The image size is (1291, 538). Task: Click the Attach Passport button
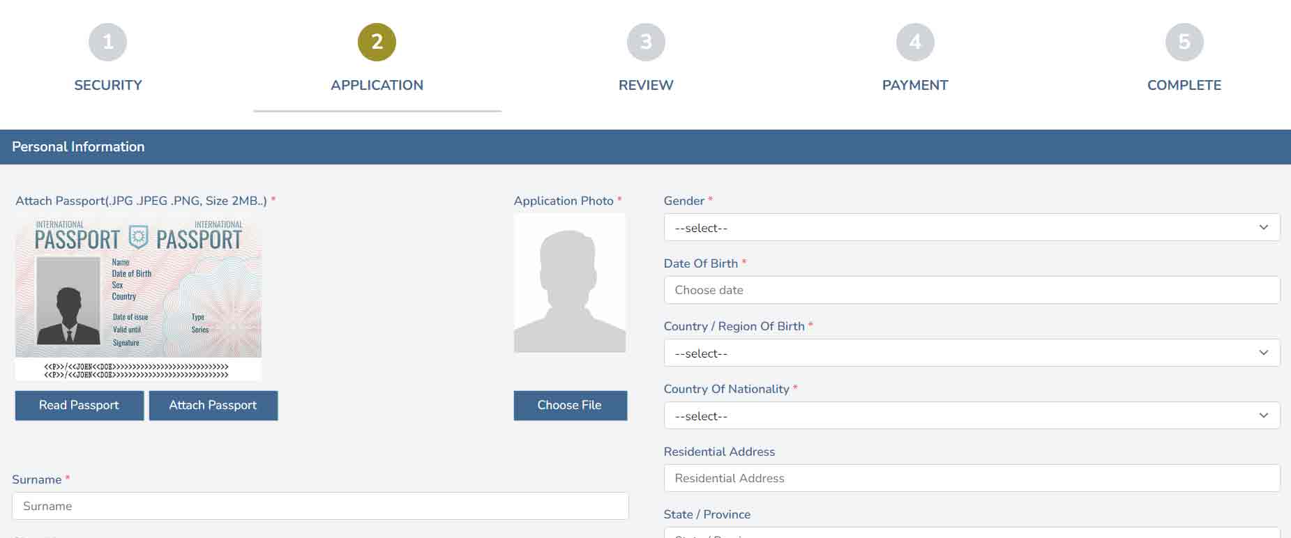(213, 406)
